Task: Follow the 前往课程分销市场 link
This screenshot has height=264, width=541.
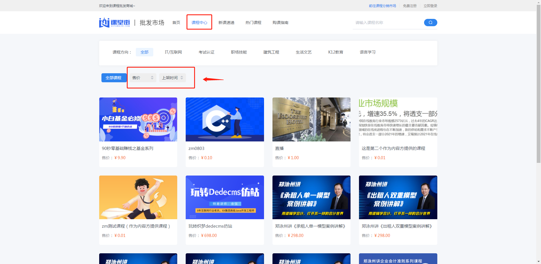Action: point(382,6)
